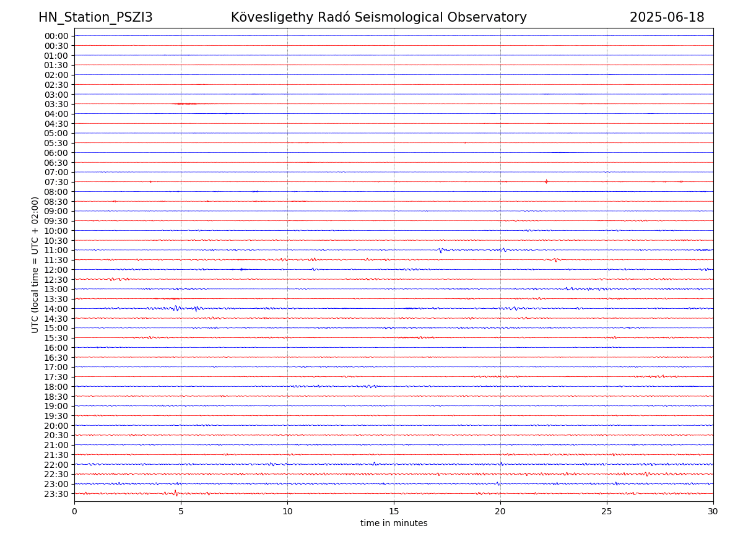The width and height of the screenshot is (743, 557).
Task: Click the x-axis tick label 15
Action: tap(394, 511)
